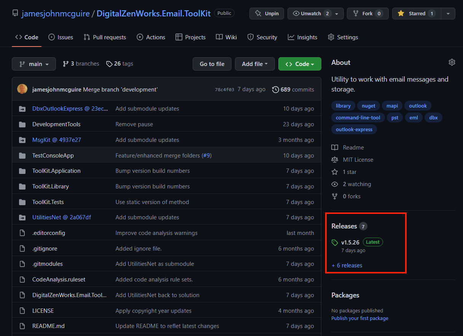Image resolution: width=463 pixels, height=336 pixels.
Task: Click the tag icon beside v1.5.26
Action: tap(335, 243)
